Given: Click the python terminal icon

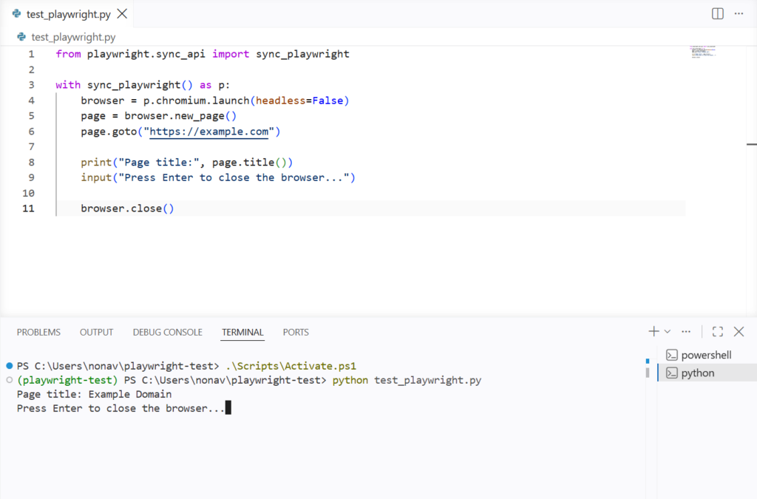Looking at the screenshot, I should pyautogui.click(x=671, y=373).
